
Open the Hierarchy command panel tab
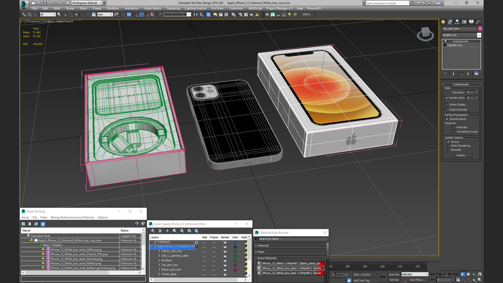click(457, 22)
